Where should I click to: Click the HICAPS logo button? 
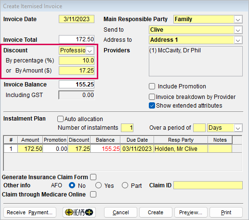point(79,212)
